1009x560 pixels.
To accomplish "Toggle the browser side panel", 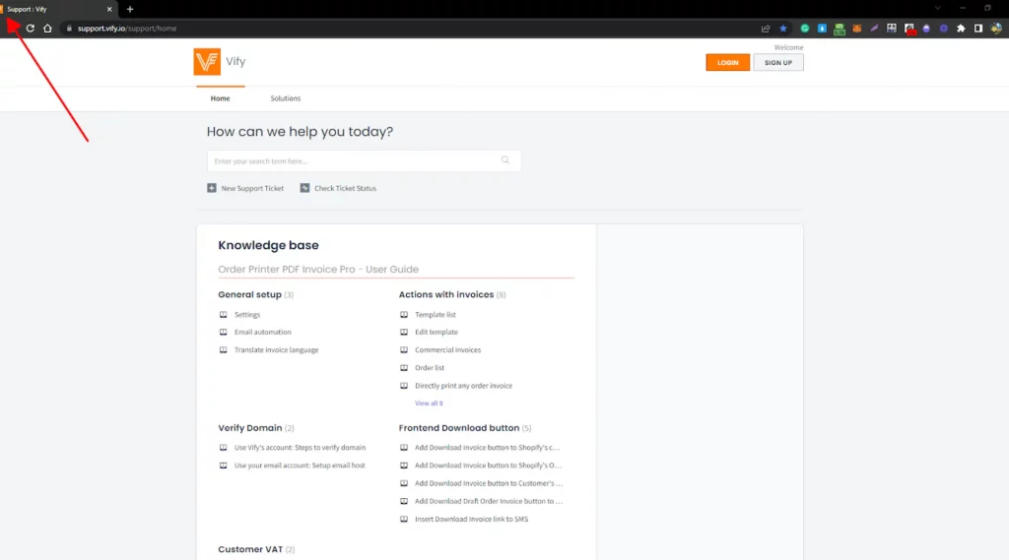I will [978, 29].
